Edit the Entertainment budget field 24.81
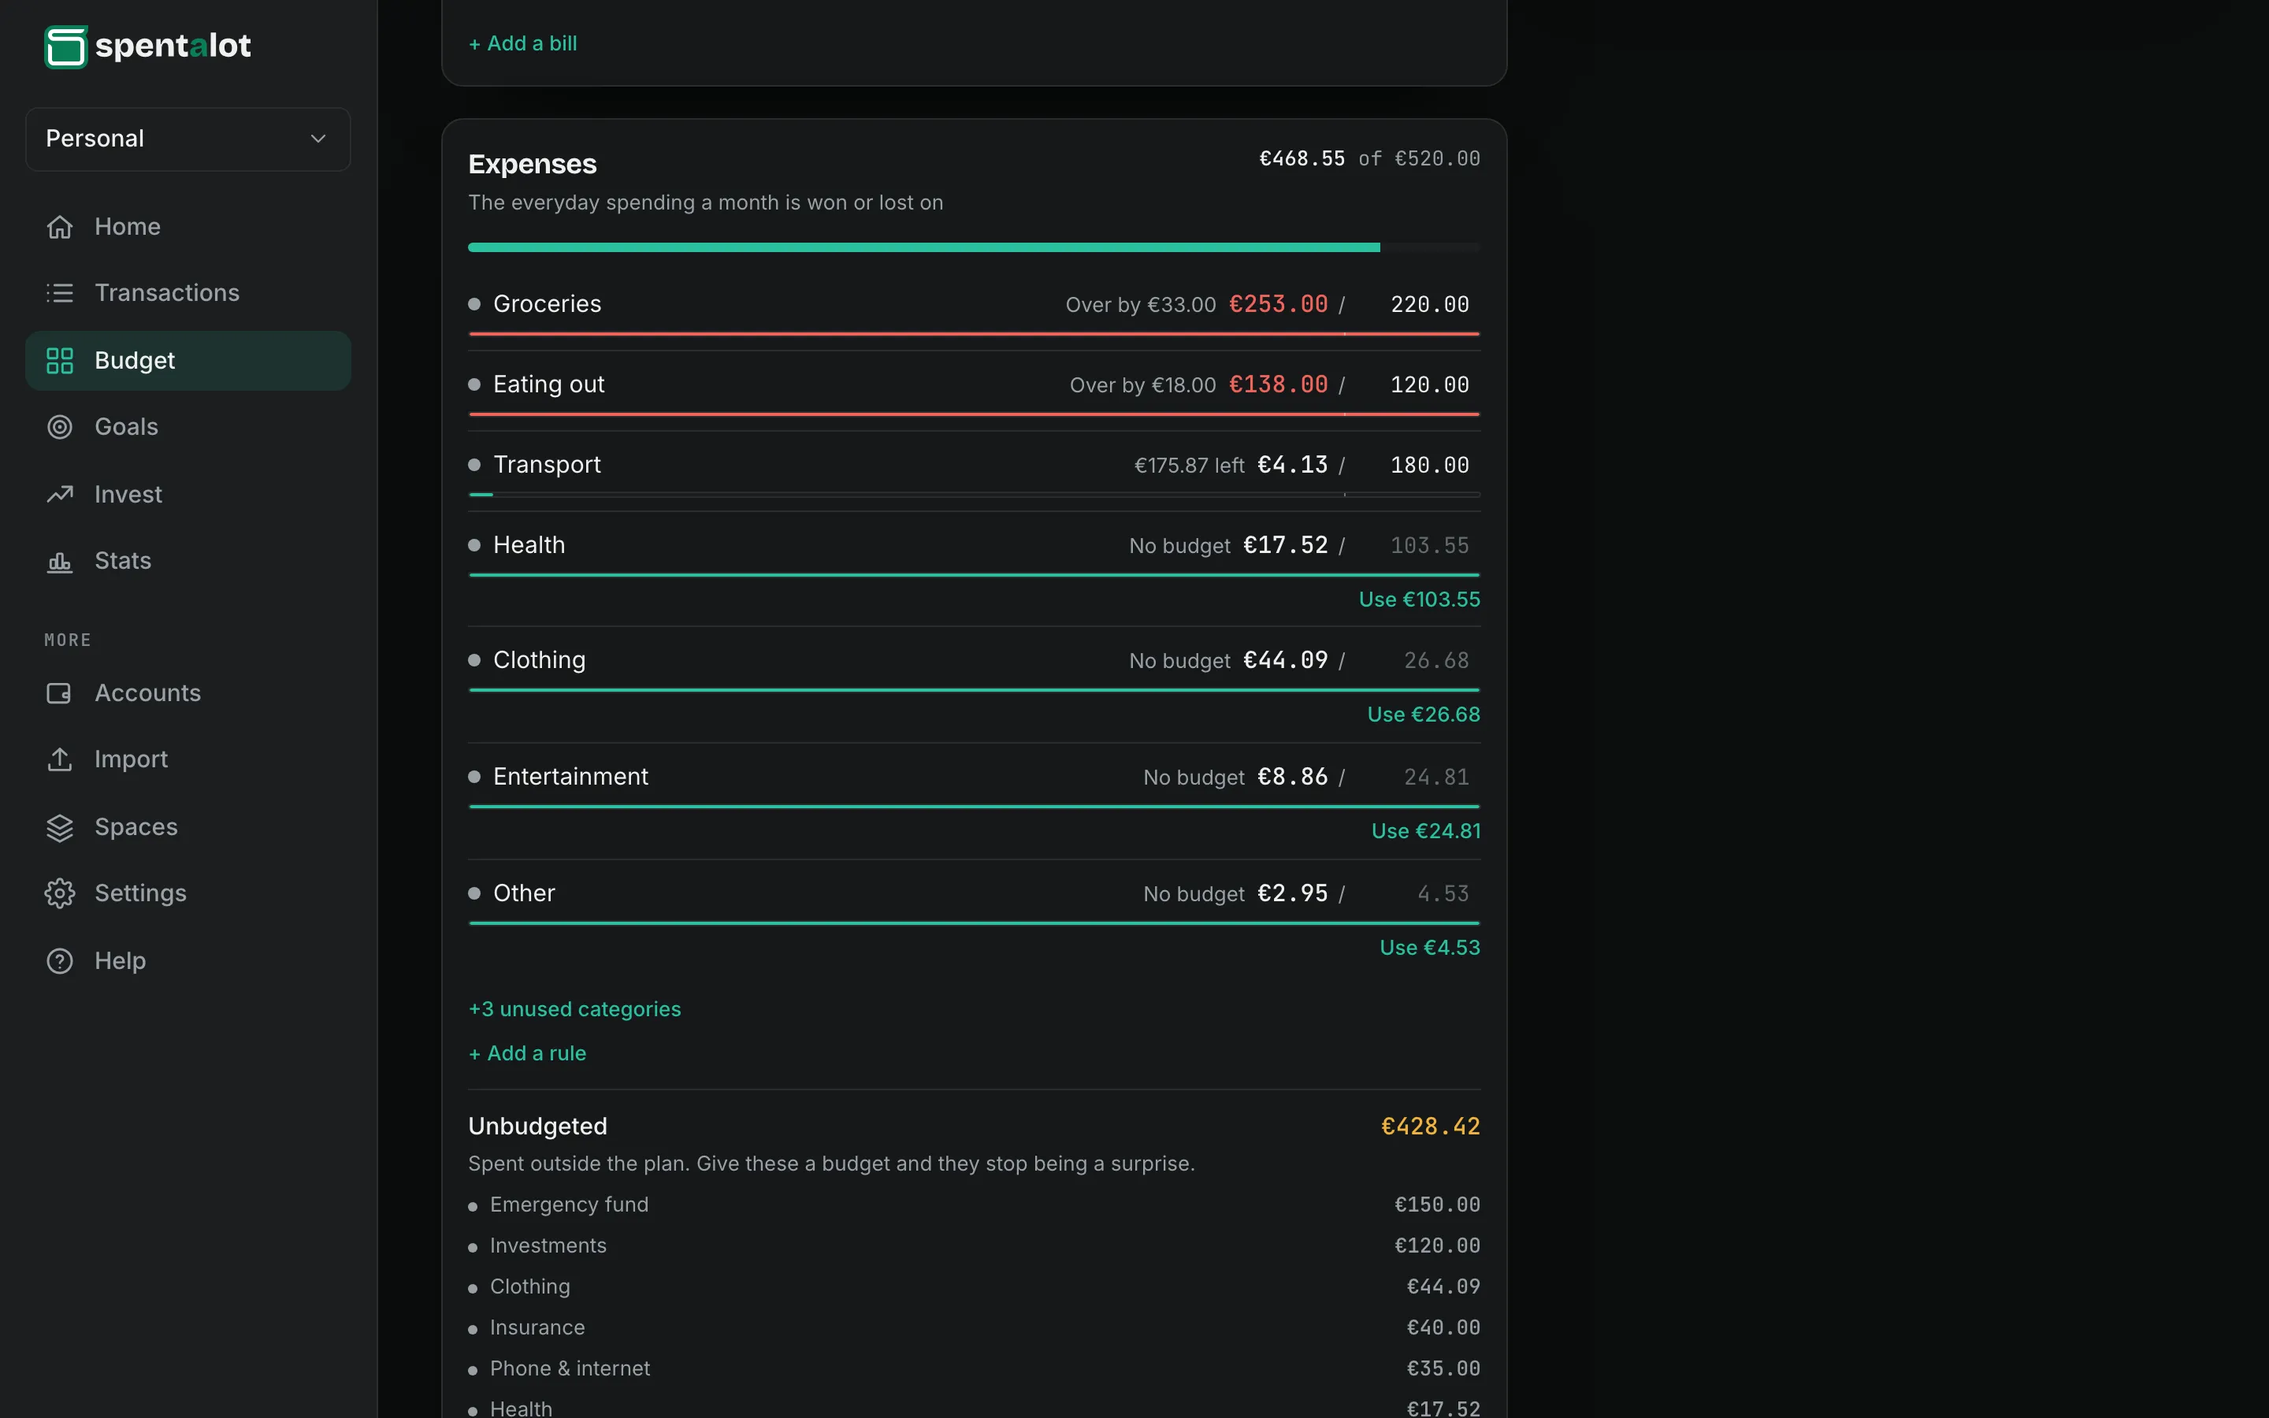Viewport: 2269px width, 1418px height. pos(1416,778)
